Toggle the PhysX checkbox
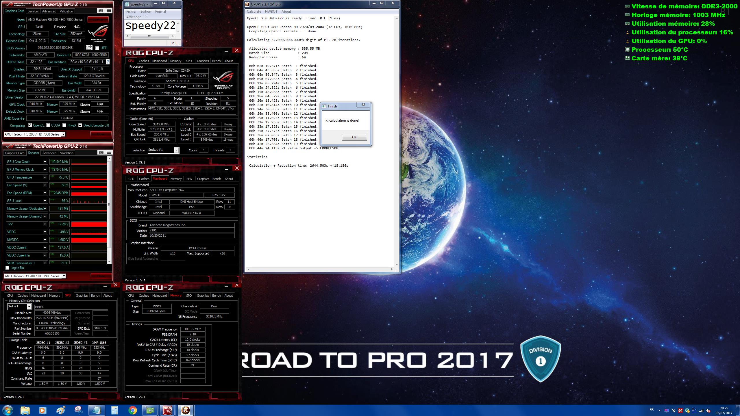740x416 pixels. click(64, 125)
